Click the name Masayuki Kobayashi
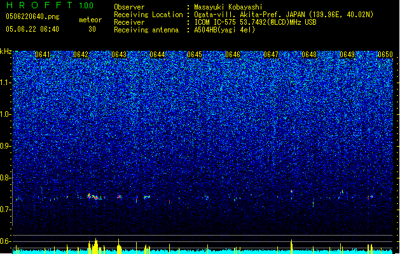400x254 pixels. pyautogui.click(x=228, y=7)
